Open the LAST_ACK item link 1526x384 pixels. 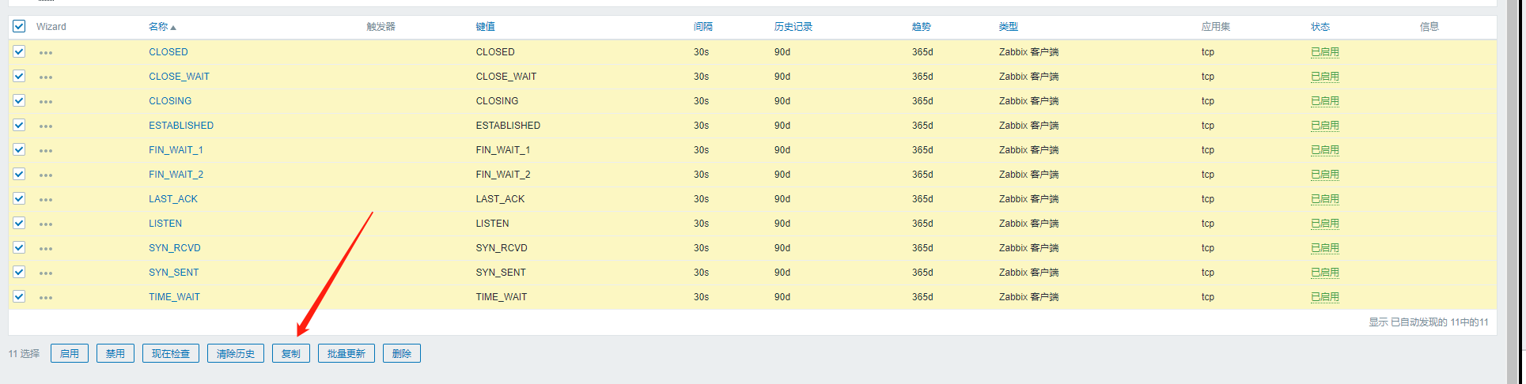click(x=173, y=199)
